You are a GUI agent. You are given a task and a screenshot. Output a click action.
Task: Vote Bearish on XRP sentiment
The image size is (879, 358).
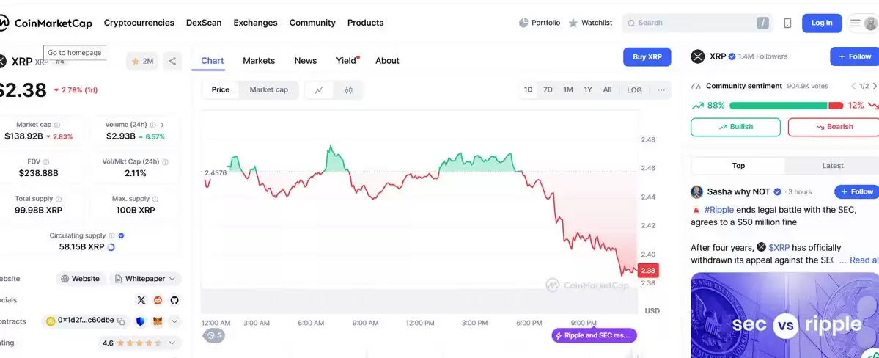click(833, 127)
